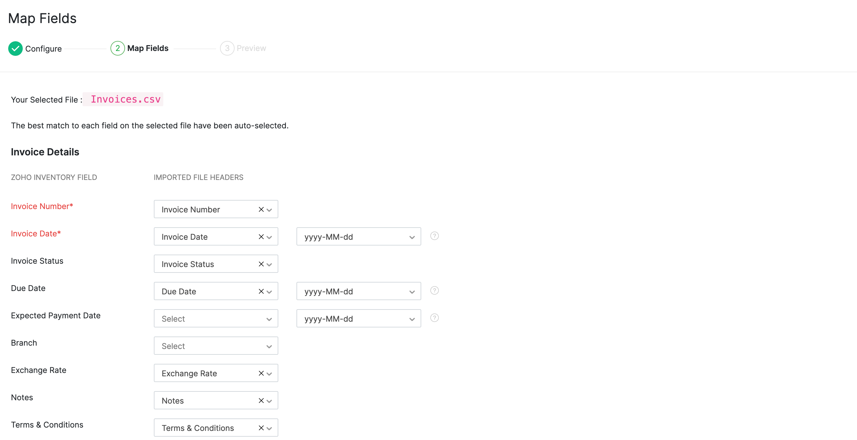Switch to the Preview step
Screen dimensions: 857x440
(244, 48)
